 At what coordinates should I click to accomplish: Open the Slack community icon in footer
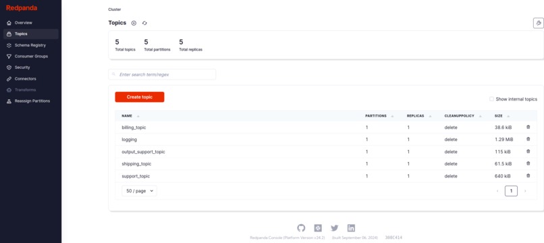(x=318, y=228)
